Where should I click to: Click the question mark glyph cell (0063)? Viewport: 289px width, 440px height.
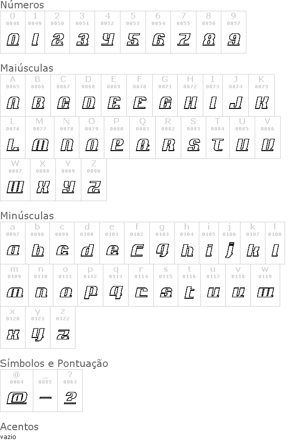click(x=70, y=391)
